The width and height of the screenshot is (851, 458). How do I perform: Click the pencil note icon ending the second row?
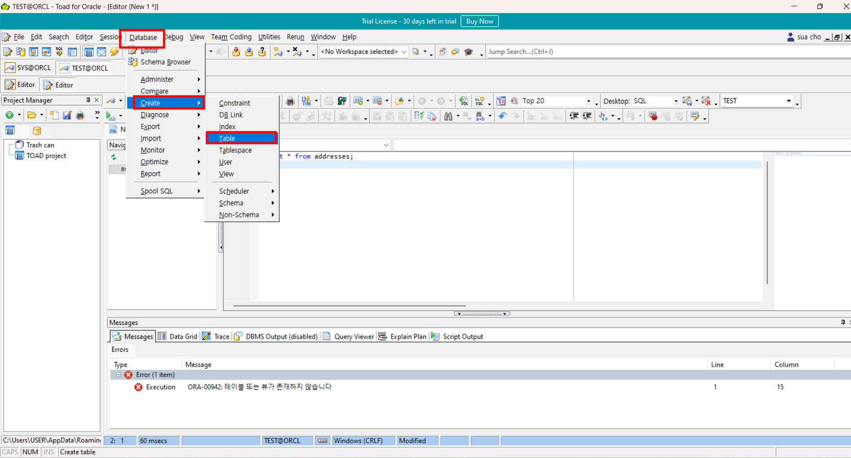click(x=695, y=117)
